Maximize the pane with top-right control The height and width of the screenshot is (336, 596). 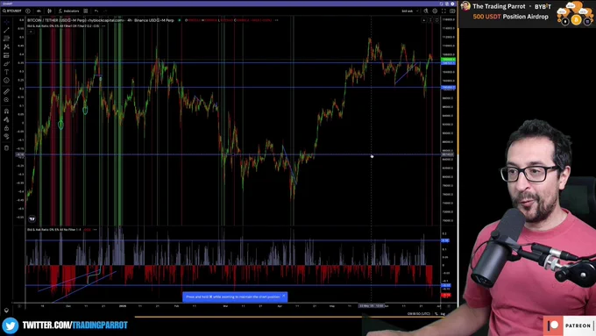click(x=436, y=20)
